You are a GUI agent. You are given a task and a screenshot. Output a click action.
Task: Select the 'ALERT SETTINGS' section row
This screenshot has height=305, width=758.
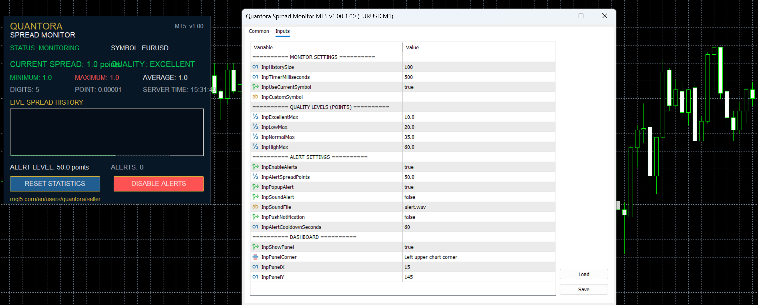point(403,157)
